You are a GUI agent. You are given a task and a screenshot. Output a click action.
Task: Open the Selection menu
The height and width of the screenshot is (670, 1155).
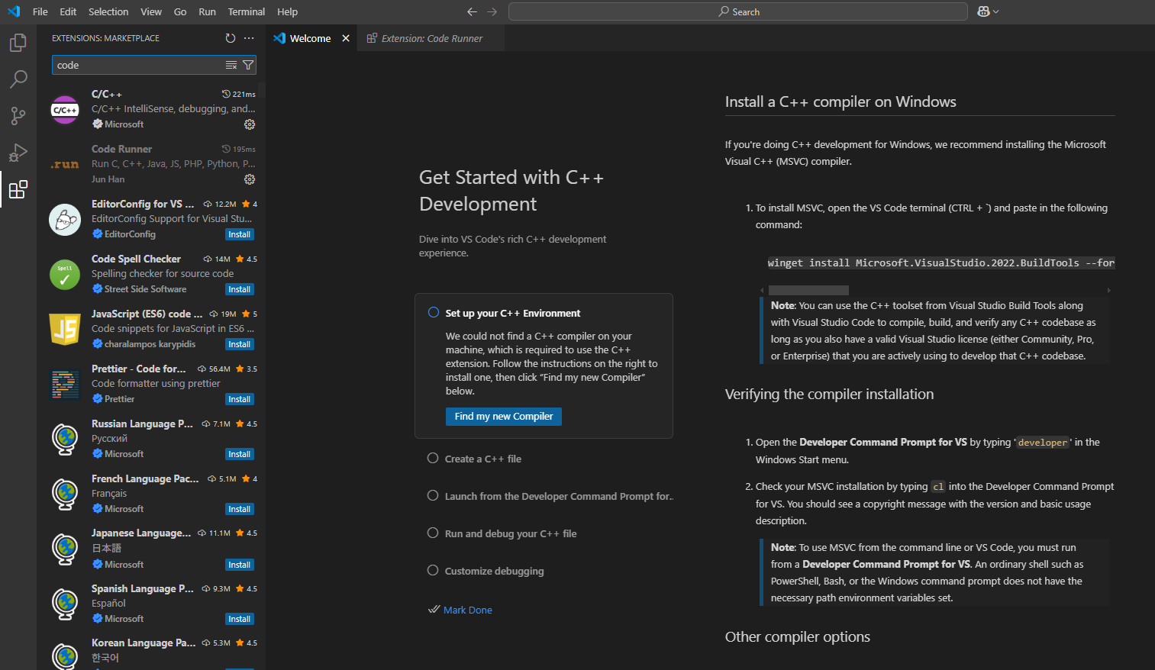pos(108,11)
